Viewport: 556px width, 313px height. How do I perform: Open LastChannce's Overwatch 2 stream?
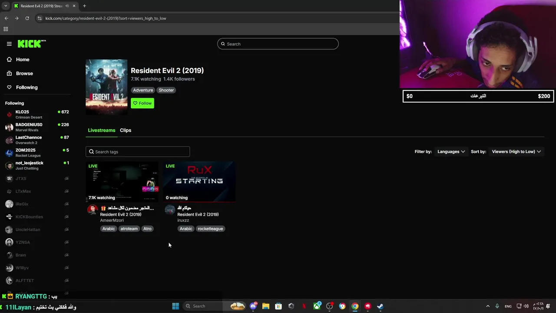pyautogui.click(x=37, y=140)
